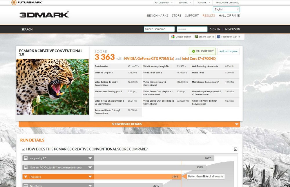Click the Email/Username input field
This screenshot has width=290, height=187.
click(159, 29)
